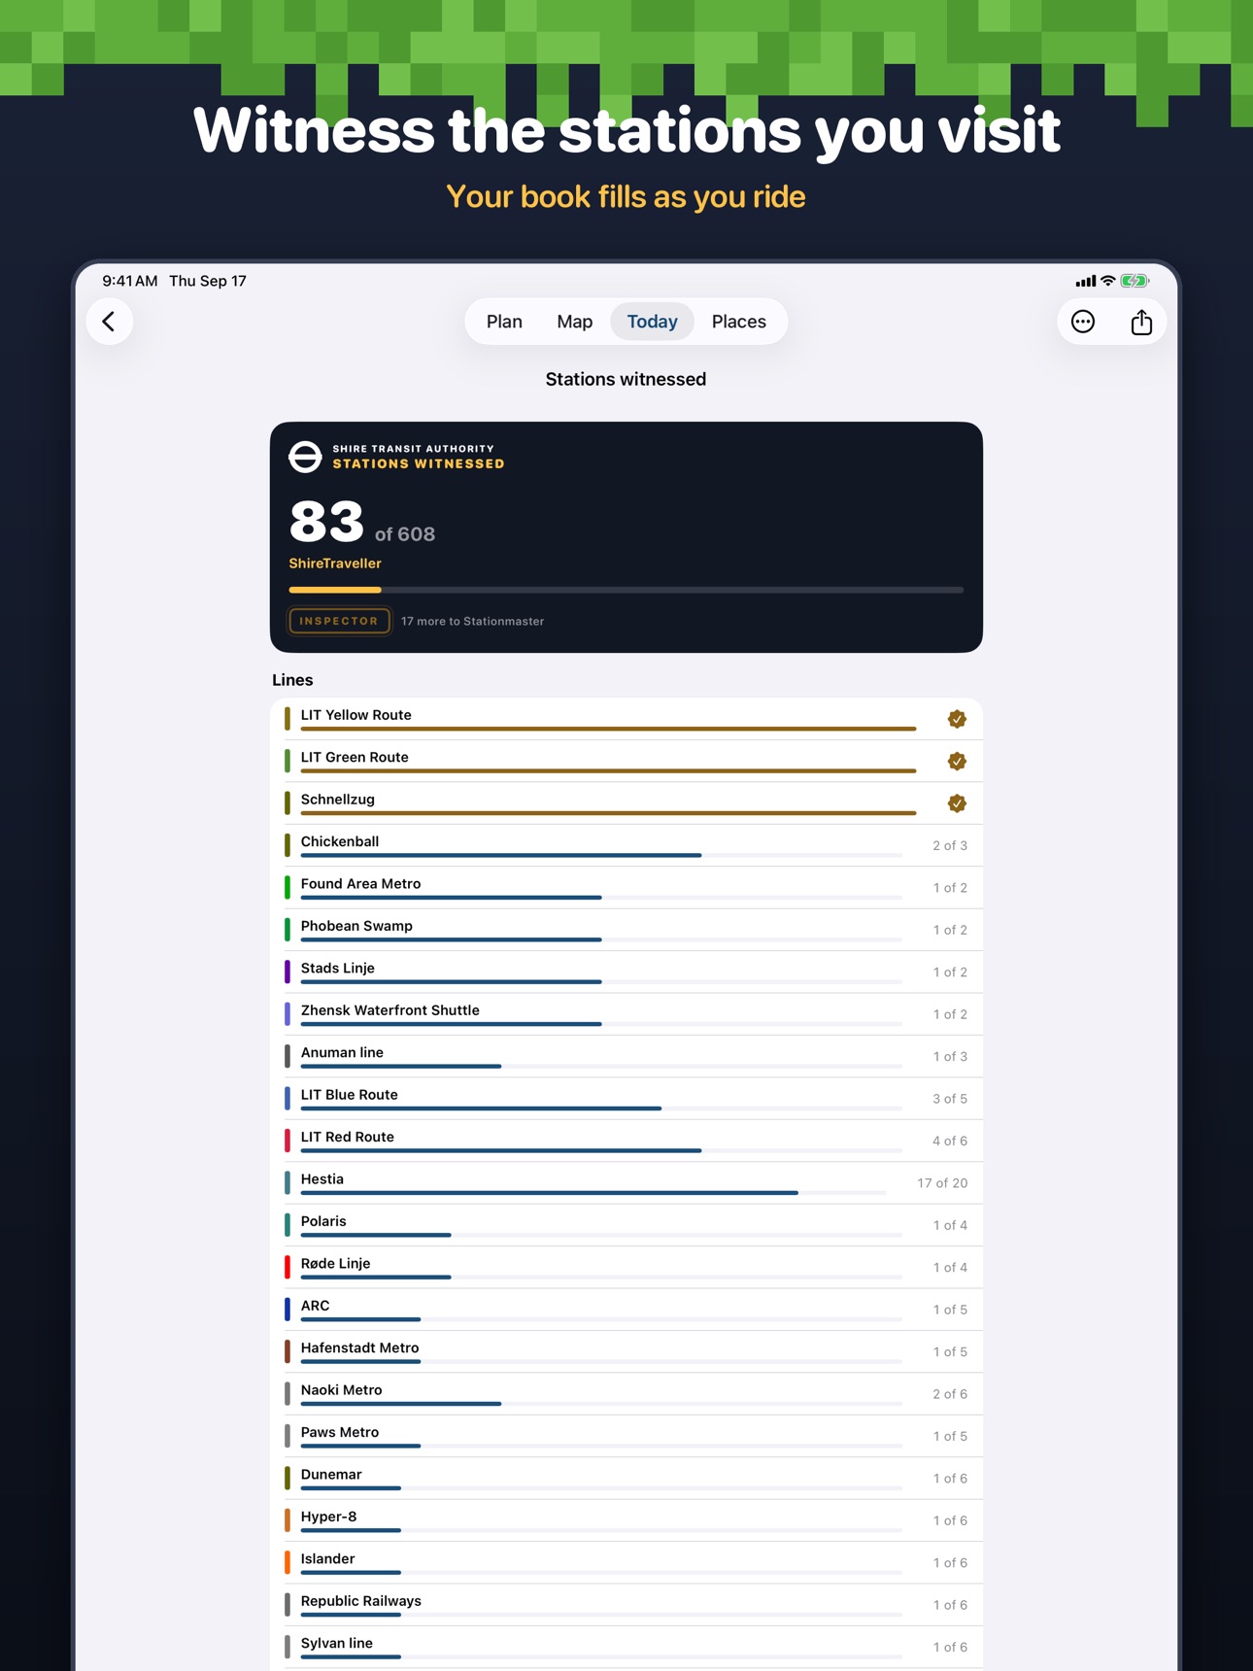
Task: Tap the 17 more to Stationmaster text
Action: [472, 622]
